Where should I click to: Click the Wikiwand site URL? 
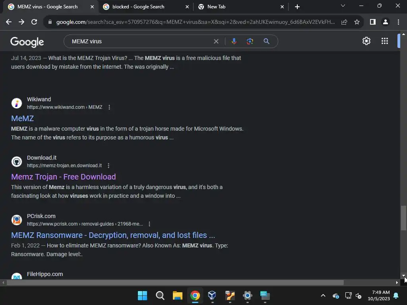64,107
